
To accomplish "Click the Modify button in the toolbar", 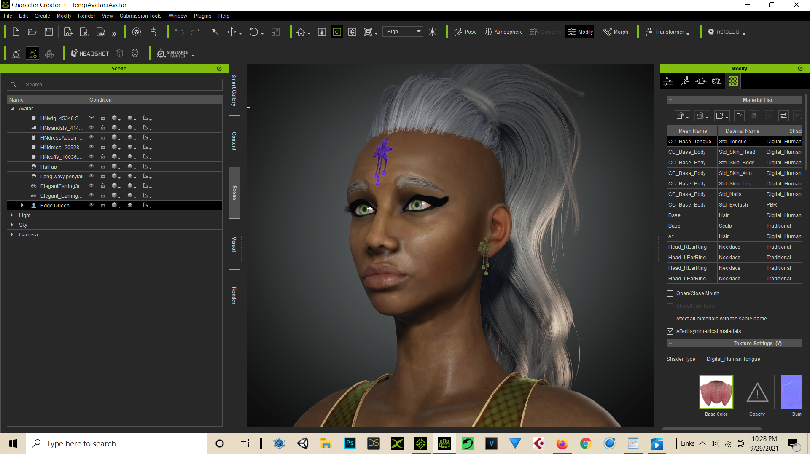I will pos(580,32).
